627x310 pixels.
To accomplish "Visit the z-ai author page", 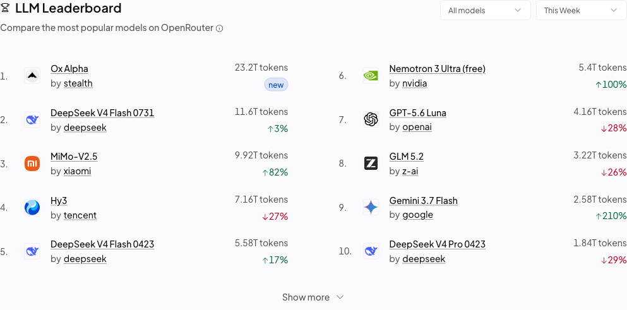I will [410, 171].
